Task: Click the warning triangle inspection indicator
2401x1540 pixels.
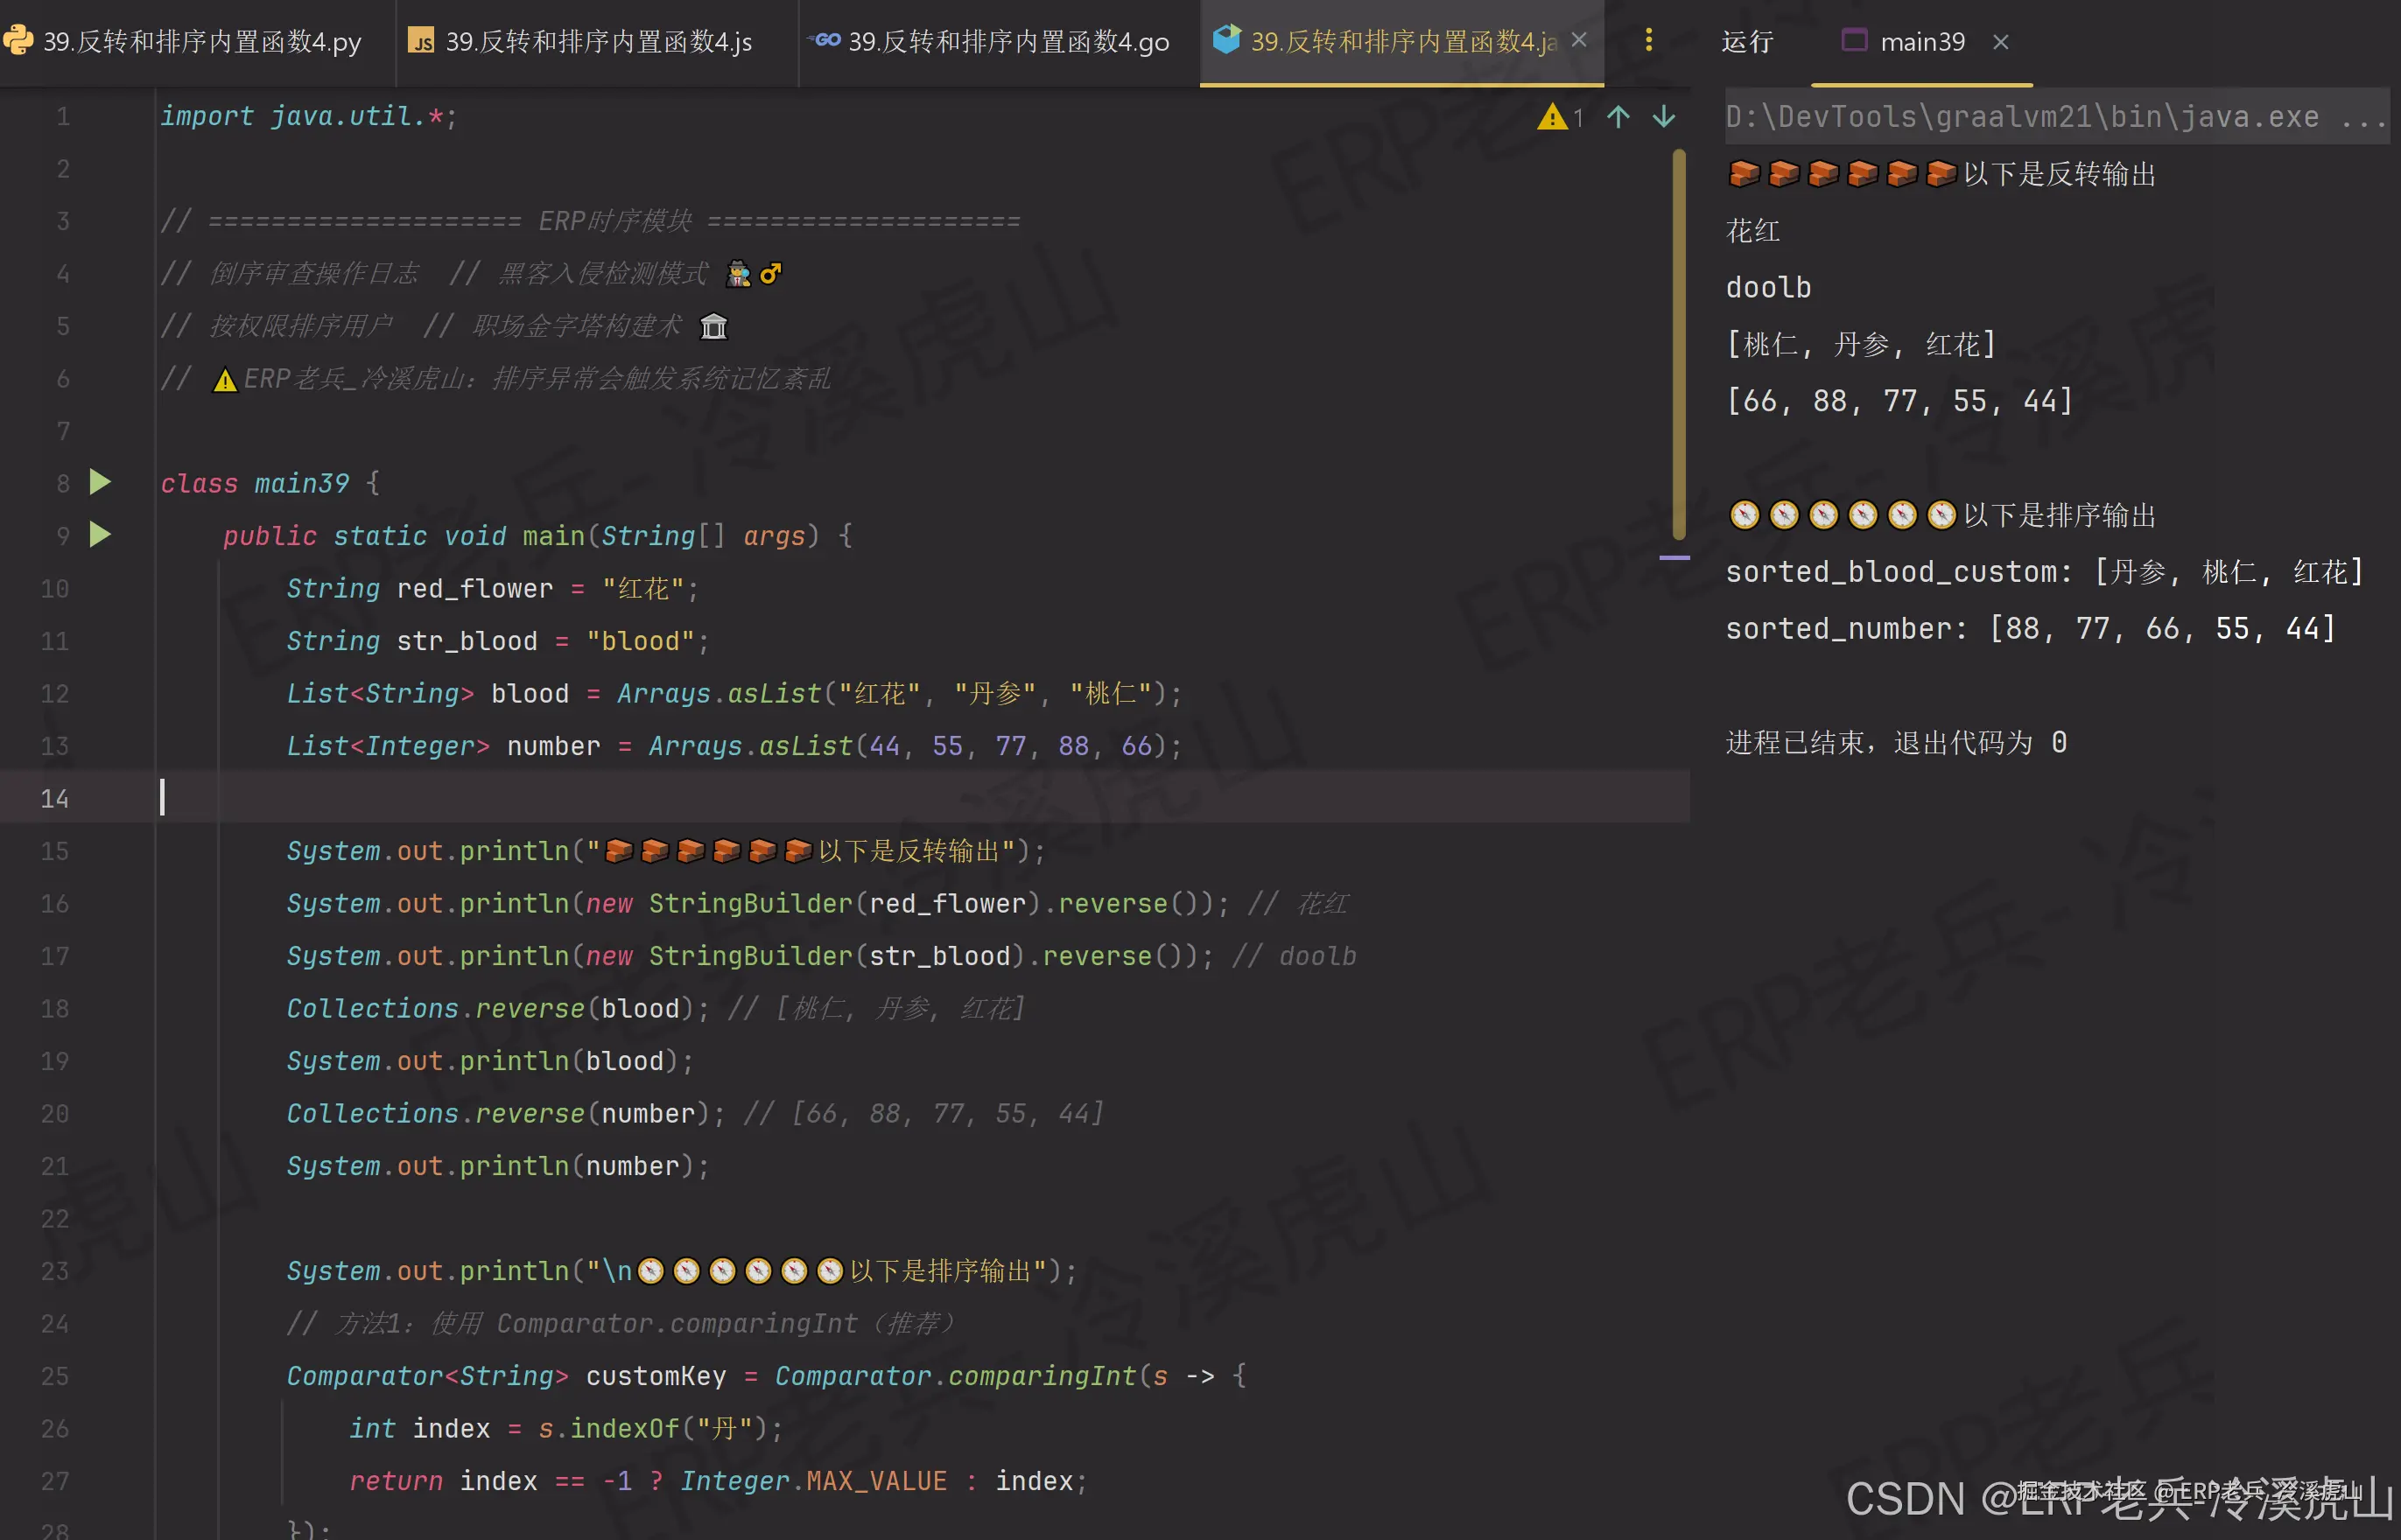Action: pos(1552,117)
